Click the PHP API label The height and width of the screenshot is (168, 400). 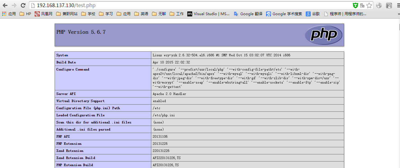pyautogui.click(x=63, y=136)
